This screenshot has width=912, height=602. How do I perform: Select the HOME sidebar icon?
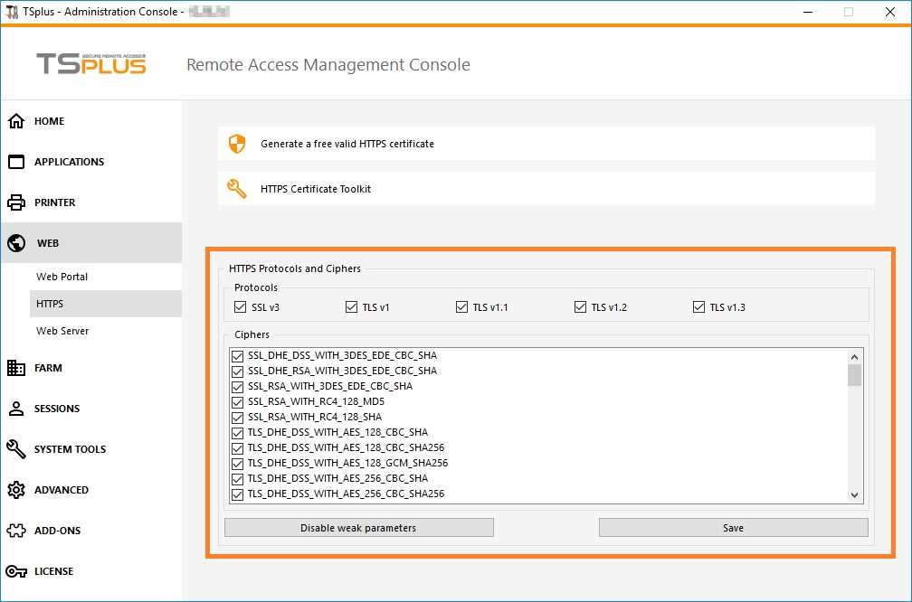16,120
